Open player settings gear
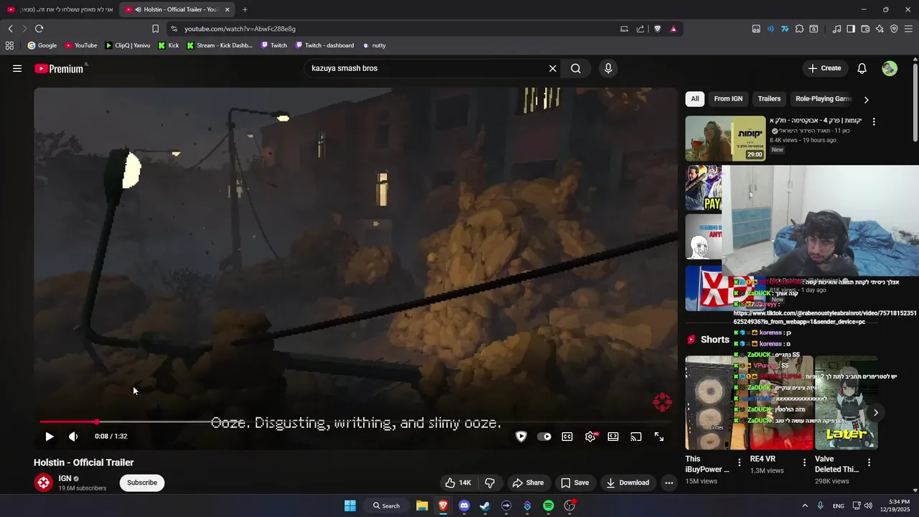This screenshot has height=517, width=919. click(x=590, y=437)
